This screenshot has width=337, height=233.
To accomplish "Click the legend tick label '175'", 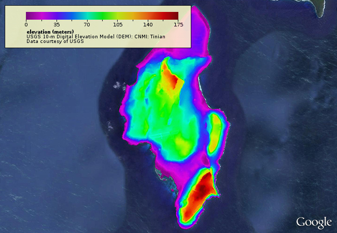I will tap(178, 25).
